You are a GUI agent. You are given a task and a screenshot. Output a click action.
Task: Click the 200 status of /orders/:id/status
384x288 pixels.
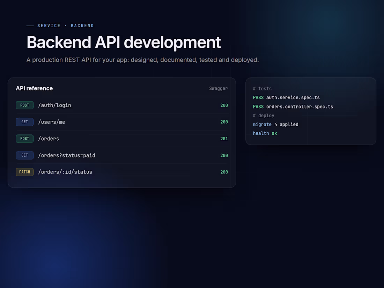224,172
